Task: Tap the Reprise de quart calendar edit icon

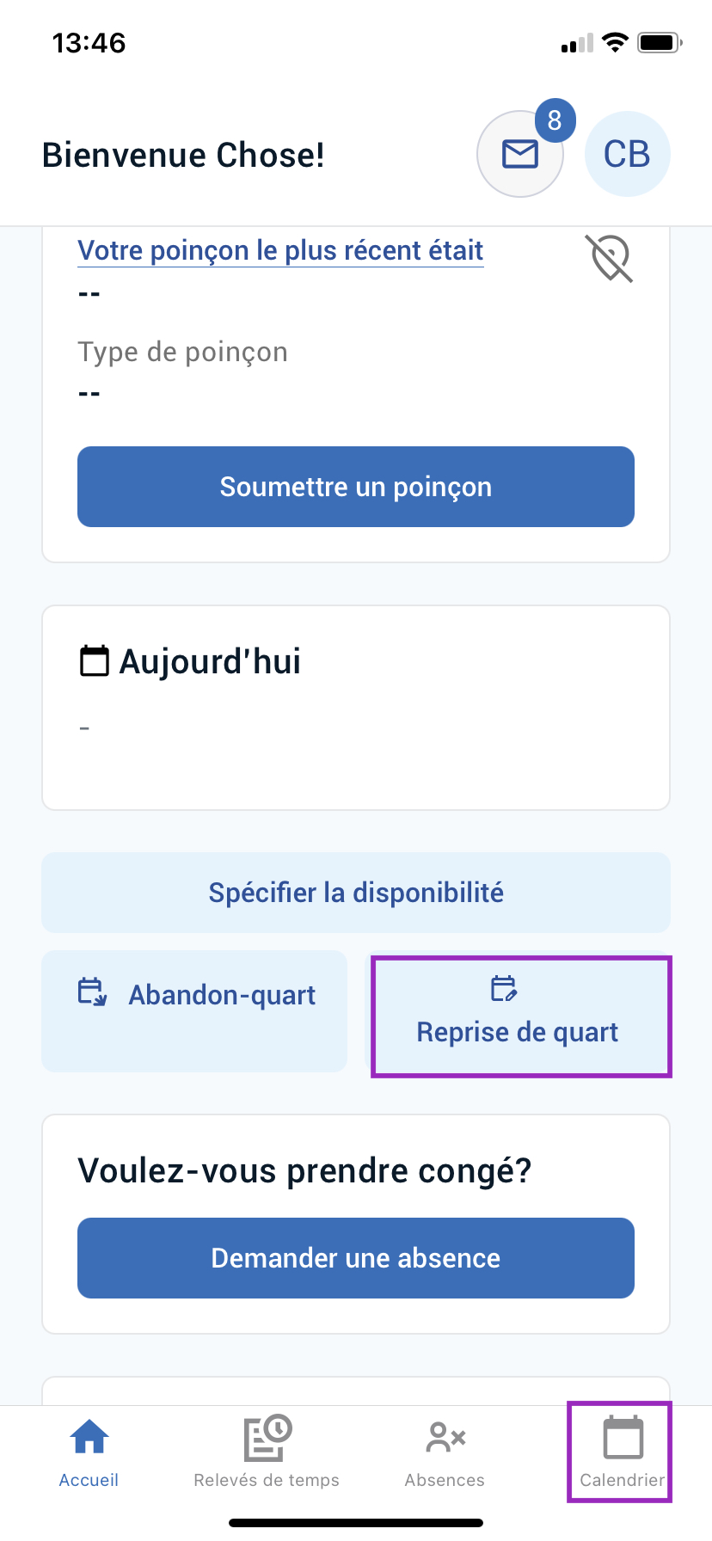Action: coord(504,989)
